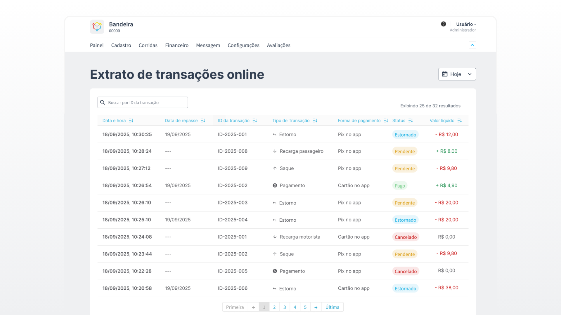Viewport: 561px width, 315px height.
Task: Click the next page arrow
Action: (316, 307)
